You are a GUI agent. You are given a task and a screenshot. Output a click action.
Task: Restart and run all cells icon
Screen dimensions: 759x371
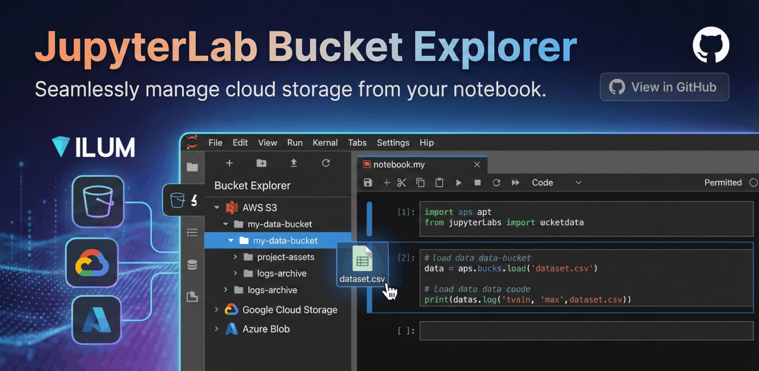515,183
